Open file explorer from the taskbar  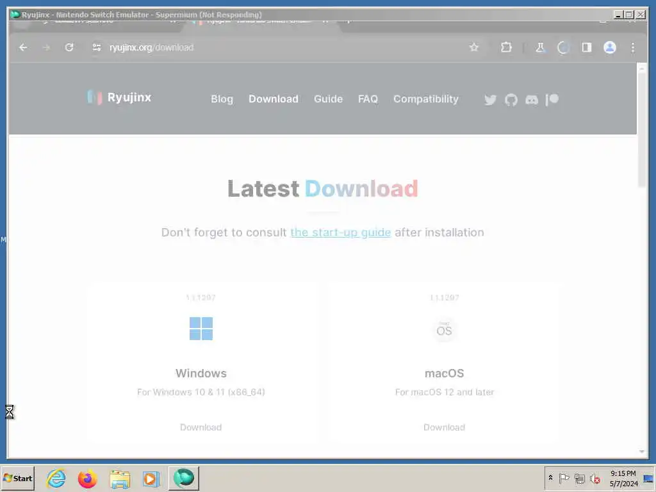(120, 479)
